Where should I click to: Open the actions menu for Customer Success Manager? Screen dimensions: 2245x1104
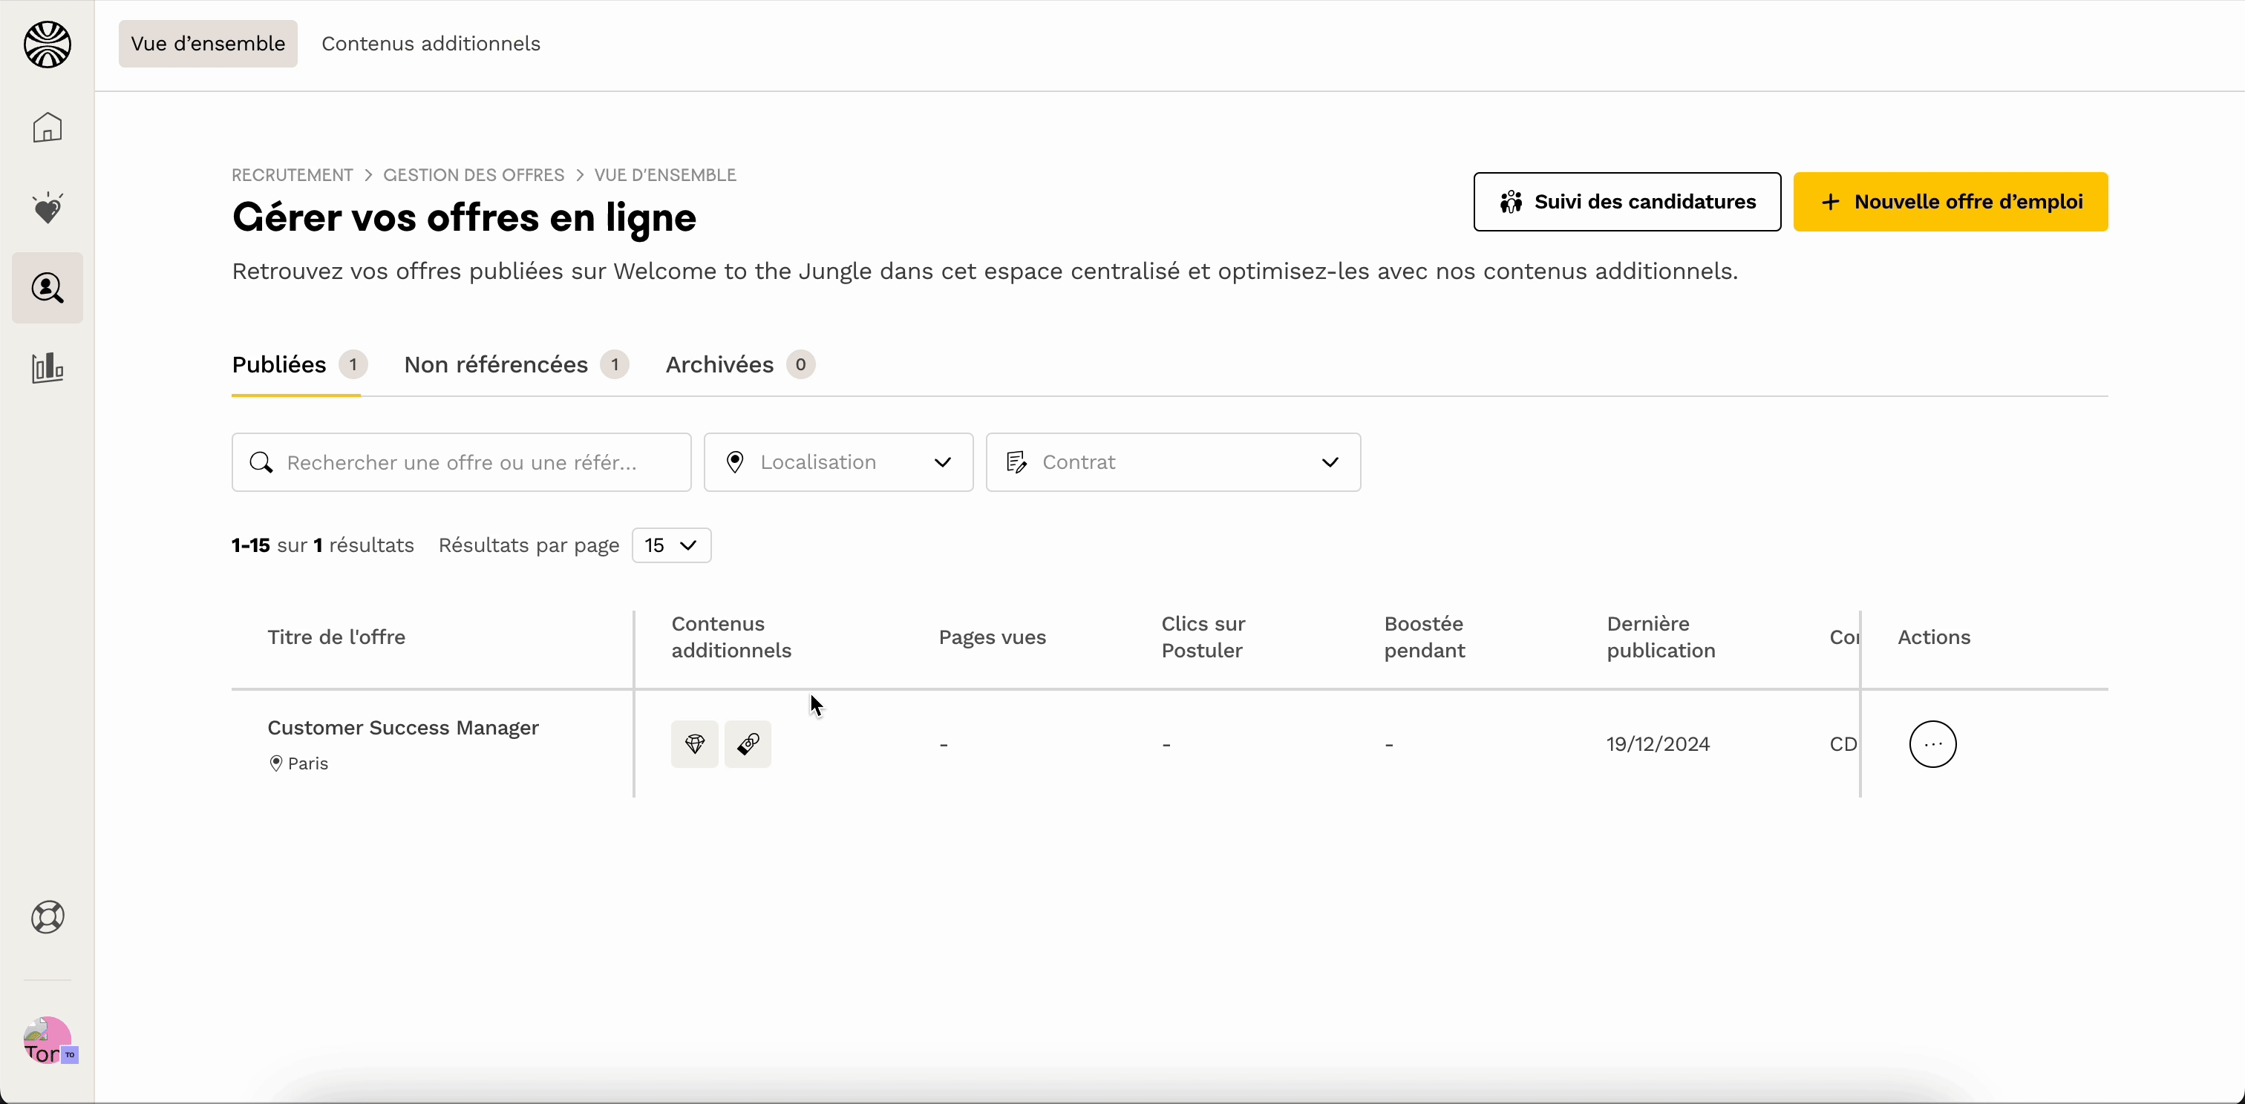pyautogui.click(x=1932, y=743)
